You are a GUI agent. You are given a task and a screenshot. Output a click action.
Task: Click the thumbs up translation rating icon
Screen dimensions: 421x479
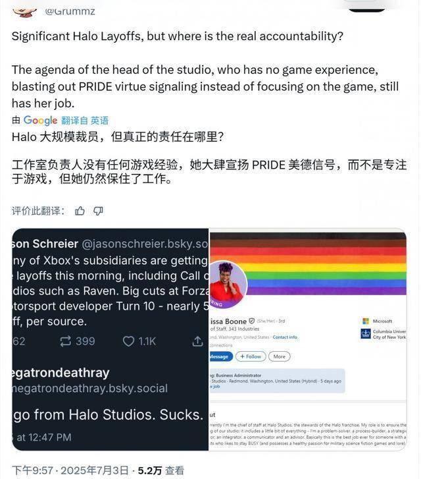(x=80, y=211)
